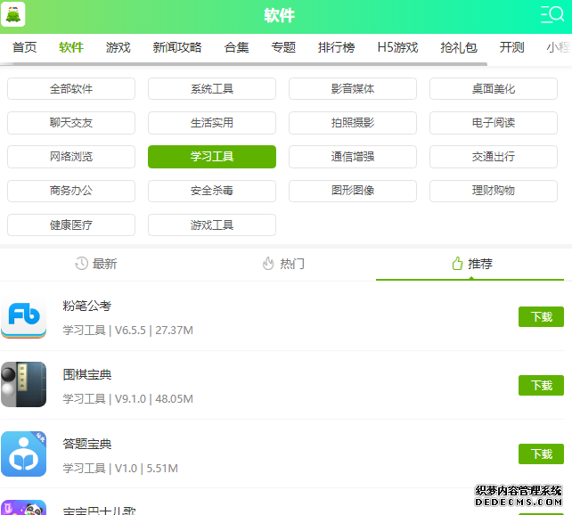Choose the 全部软件 category
The width and height of the screenshot is (572, 515).
click(71, 88)
